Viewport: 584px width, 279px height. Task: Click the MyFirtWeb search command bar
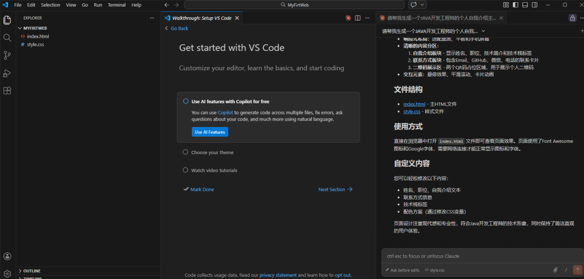(294, 5)
